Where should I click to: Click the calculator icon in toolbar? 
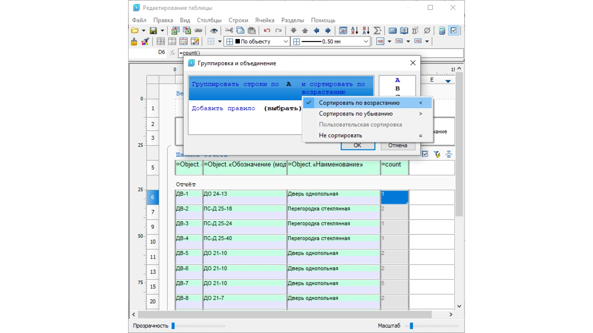tap(442, 31)
